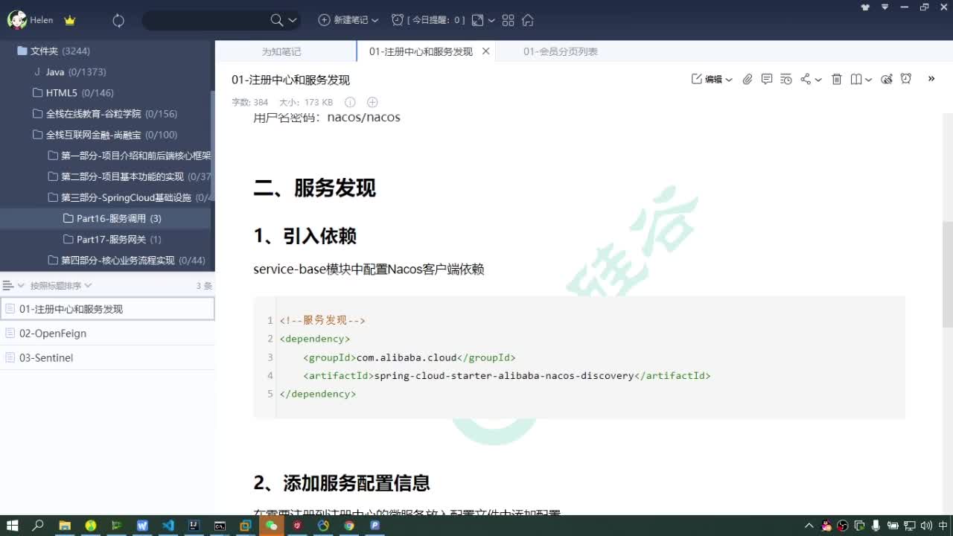Expand the reading view dropdown arrow
Viewport: 953px width, 536px height.
pos(869,80)
